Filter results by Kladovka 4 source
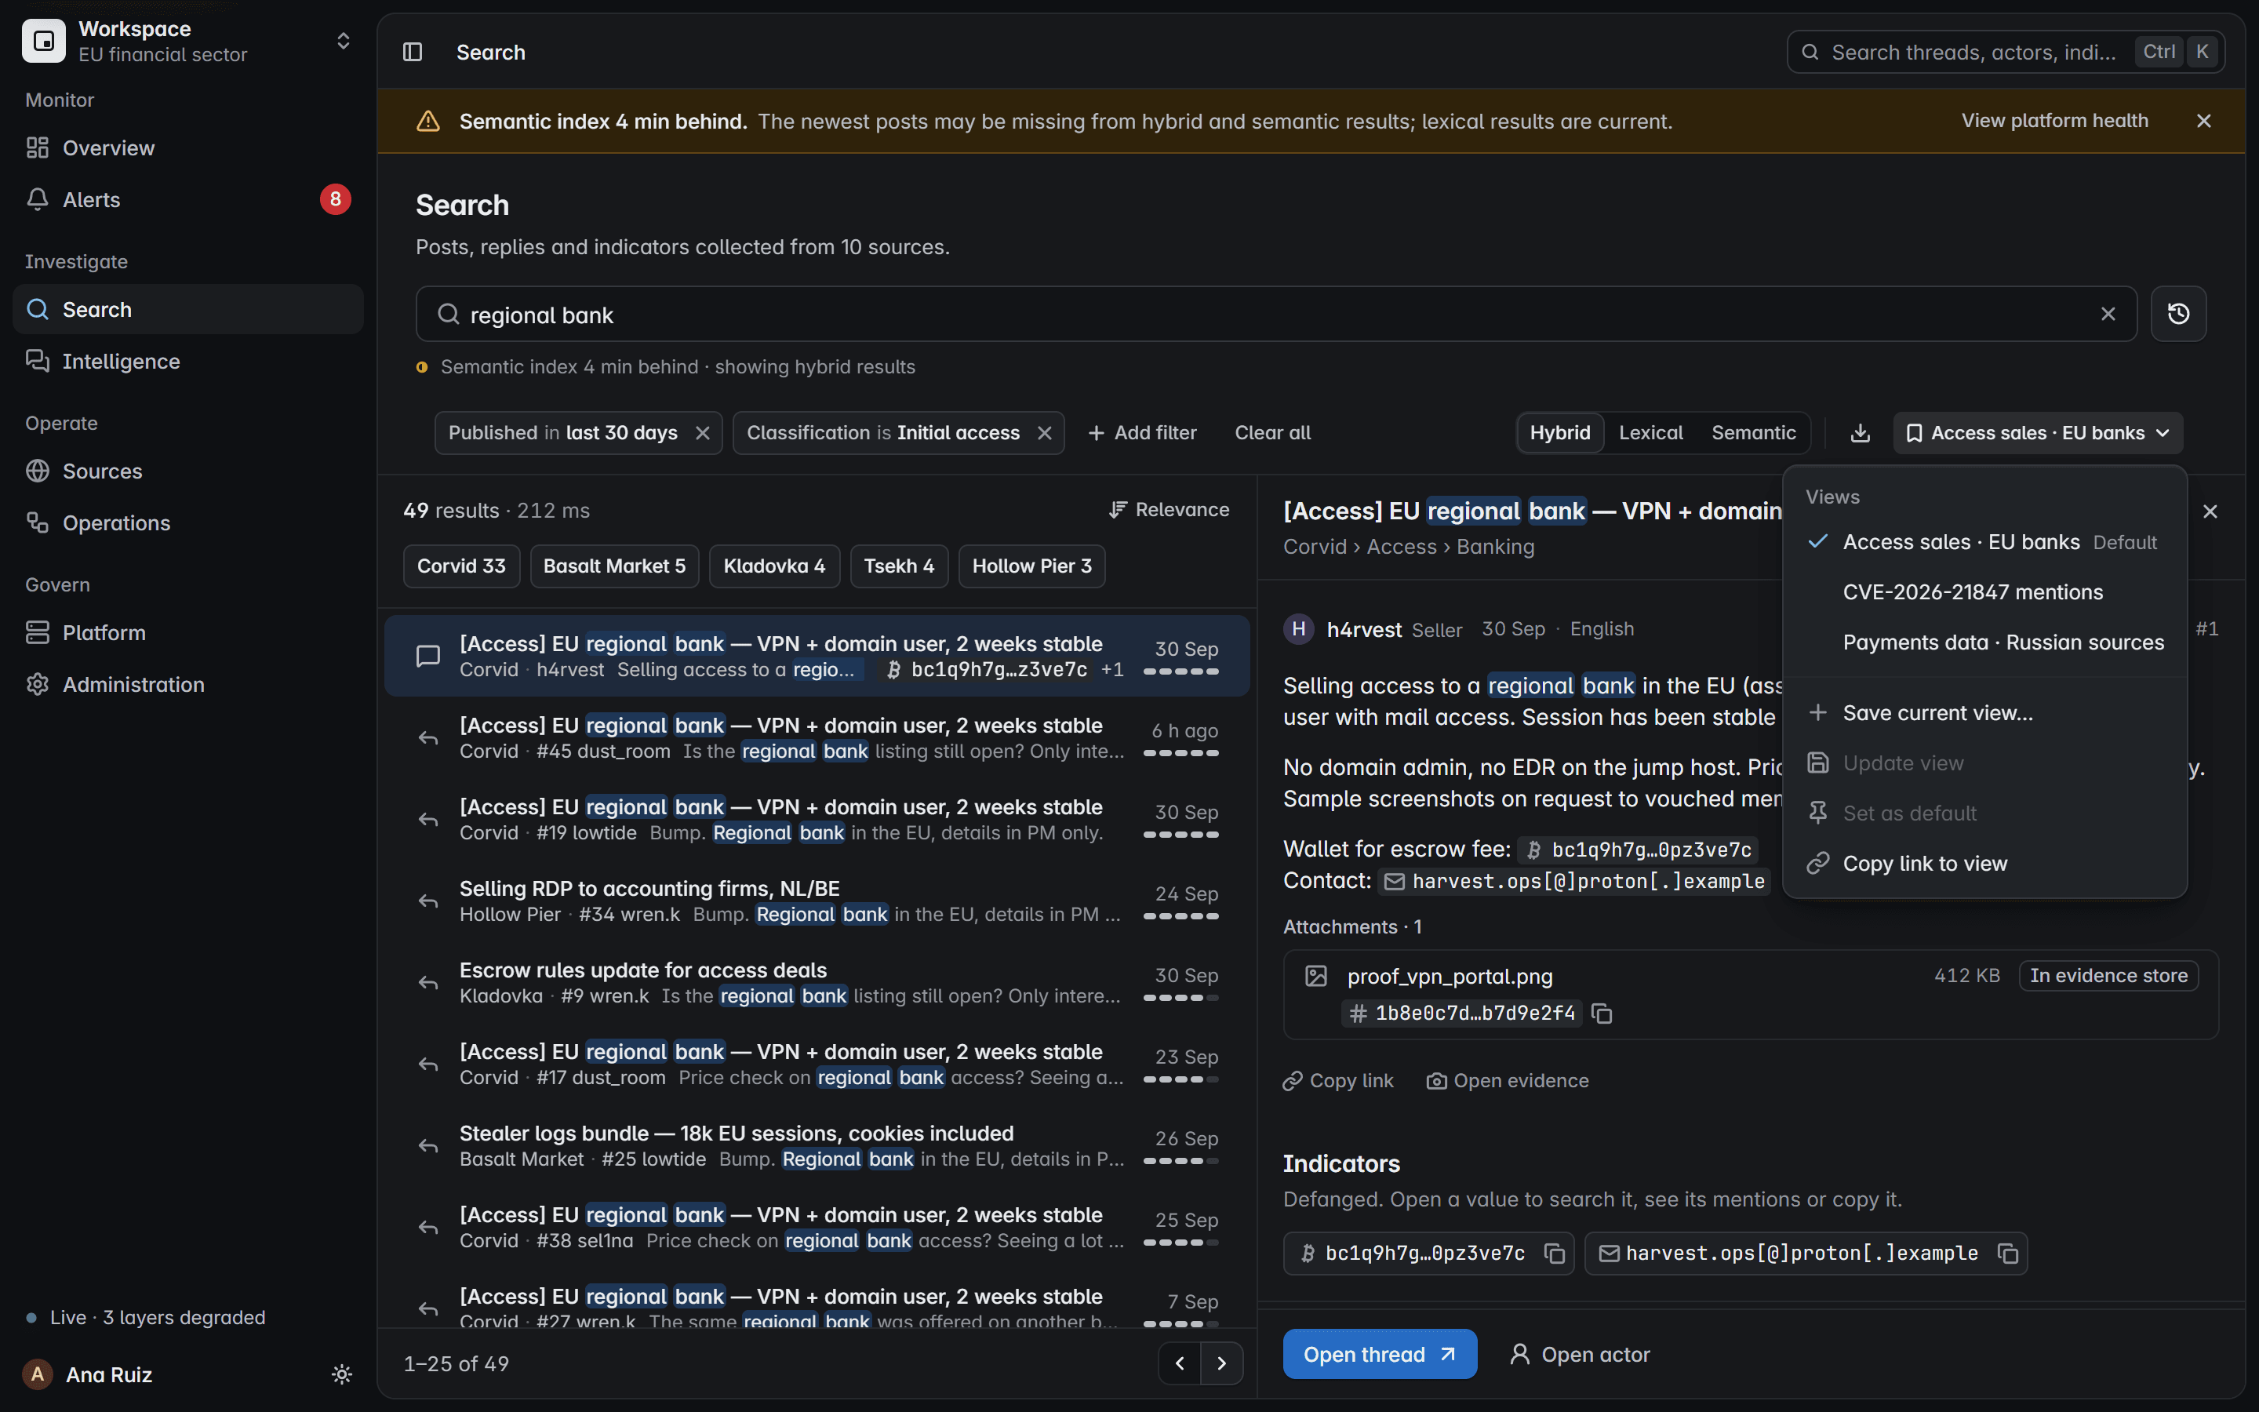This screenshot has height=1412, width=2259. coord(774,566)
